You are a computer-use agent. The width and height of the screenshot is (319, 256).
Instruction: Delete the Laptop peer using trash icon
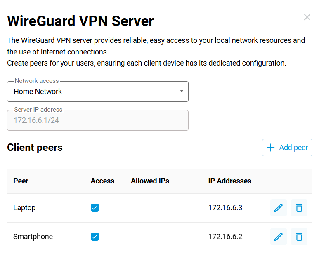[299, 208]
